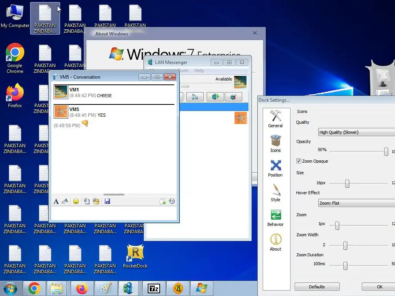This screenshot has width=395, height=296.
Task: Click the font color icon in conversation toolbar
Action: pos(65,201)
